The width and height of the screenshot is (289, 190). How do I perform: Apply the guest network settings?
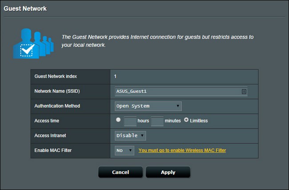[168, 172]
